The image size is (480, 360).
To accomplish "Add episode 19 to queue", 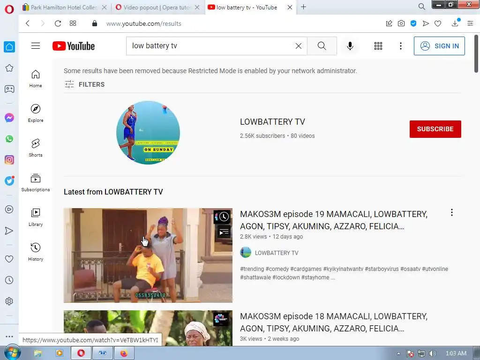I will (x=224, y=232).
